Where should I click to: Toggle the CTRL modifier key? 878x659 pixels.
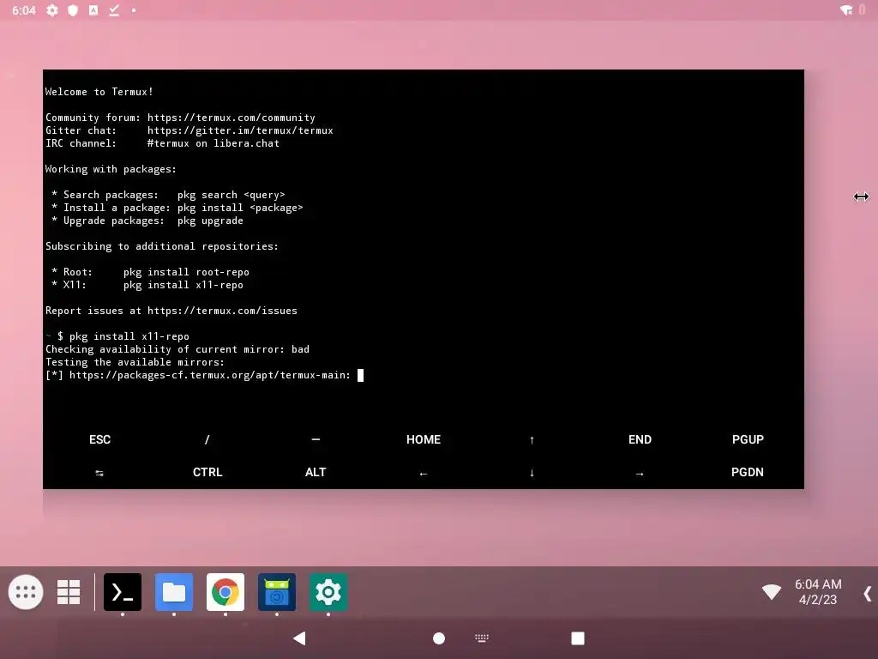click(x=207, y=473)
